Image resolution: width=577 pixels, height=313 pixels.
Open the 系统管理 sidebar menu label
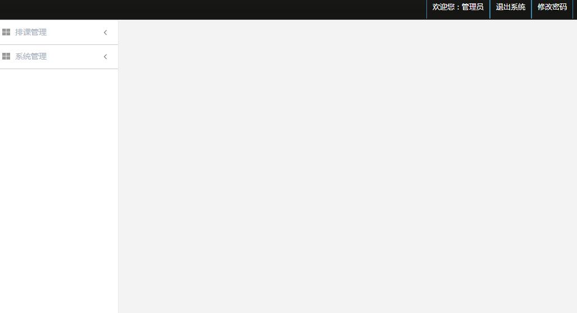31,56
